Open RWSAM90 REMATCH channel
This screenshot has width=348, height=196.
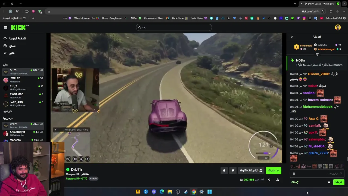[x=23, y=96]
